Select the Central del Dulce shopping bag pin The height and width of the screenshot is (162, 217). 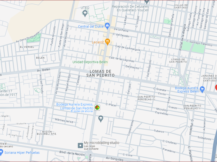point(107,26)
